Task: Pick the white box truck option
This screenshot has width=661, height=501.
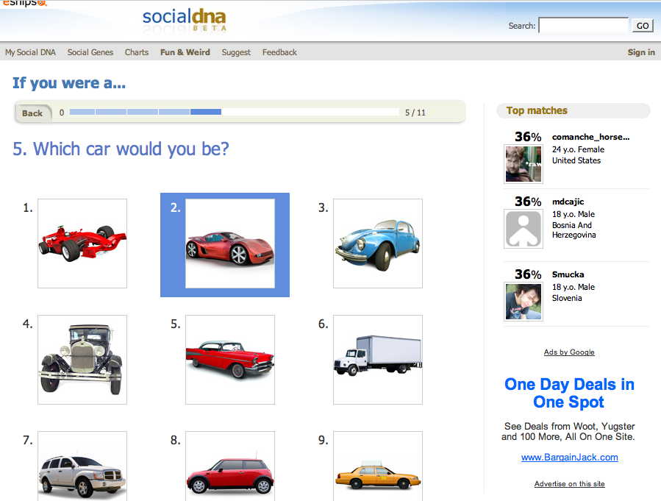Action: pos(378,360)
